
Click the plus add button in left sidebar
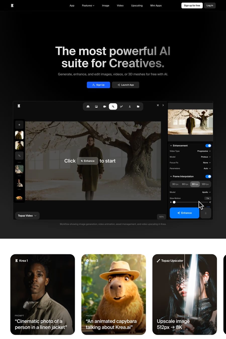tap(19, 125)
